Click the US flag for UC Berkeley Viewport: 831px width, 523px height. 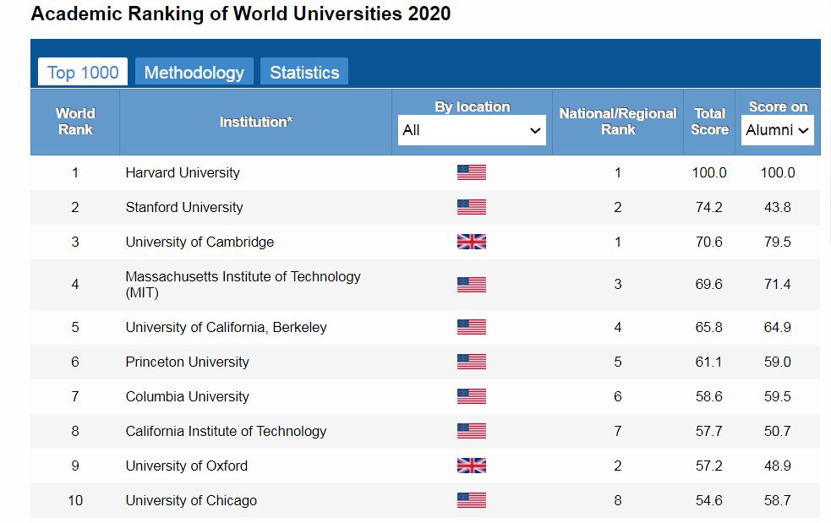click(x=472, y=327)
